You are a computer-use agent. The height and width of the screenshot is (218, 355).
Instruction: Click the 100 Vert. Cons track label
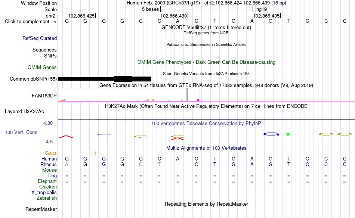pos(21,132)
